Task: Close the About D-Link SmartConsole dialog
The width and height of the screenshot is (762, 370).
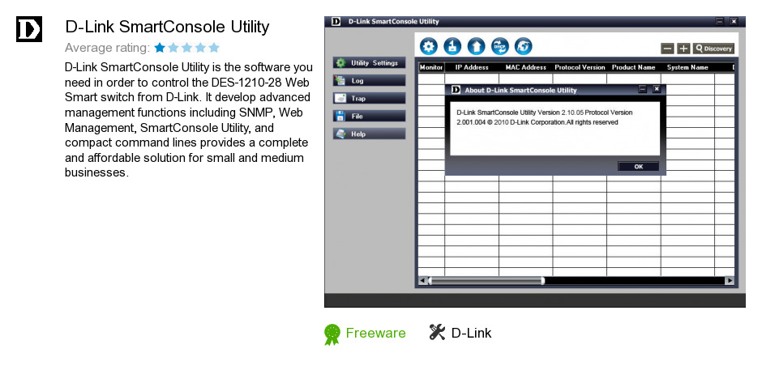Action: [x=657, y=89]
